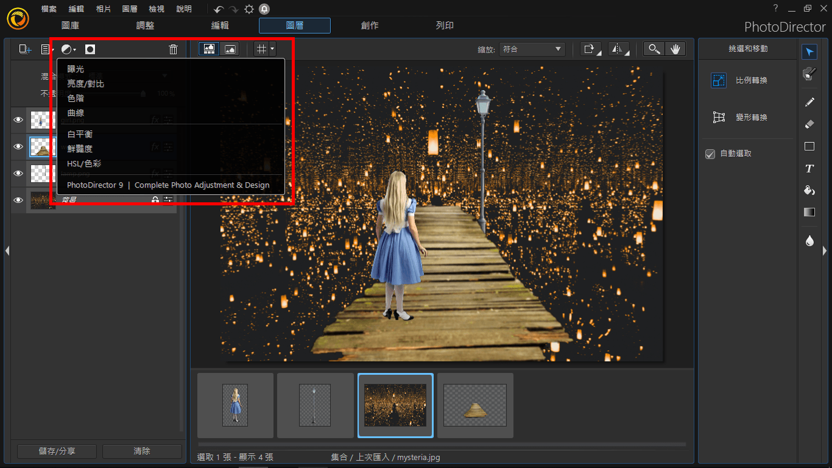Open the 編輯 menu in menu bar
832x468 pixels.
coord(76,9)
